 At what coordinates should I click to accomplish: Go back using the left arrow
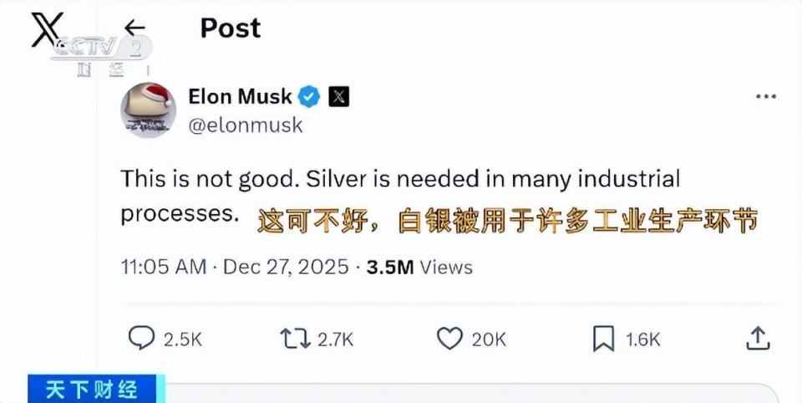[x=135, y=28]
